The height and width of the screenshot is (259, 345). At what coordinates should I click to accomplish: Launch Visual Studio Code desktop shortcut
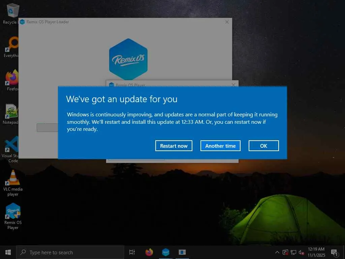pos(10,150)
